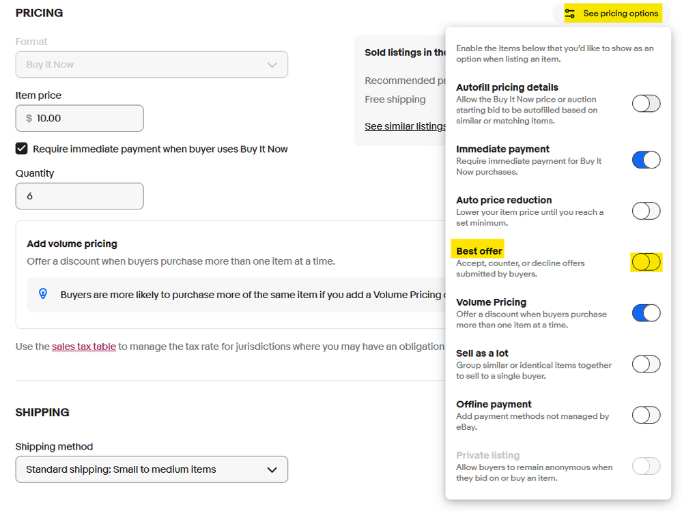Open the Shipping method dropdown

152,469
